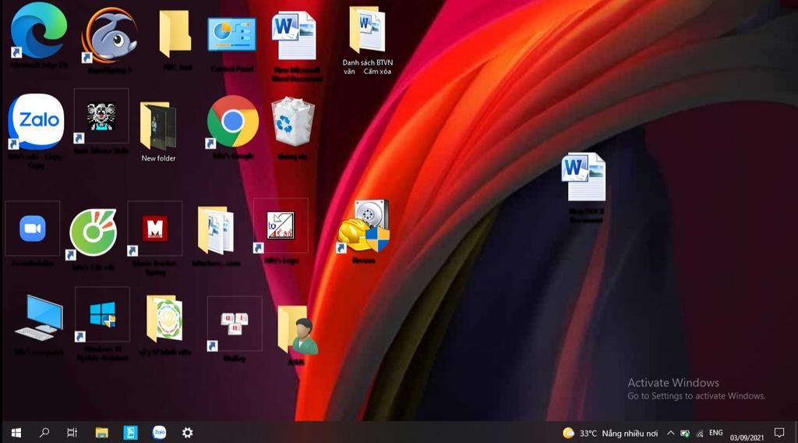Expand the hidden system tray icons chevron
This screenshot has width=798, height=443.
pyautogui.click(x=671, y=434)
